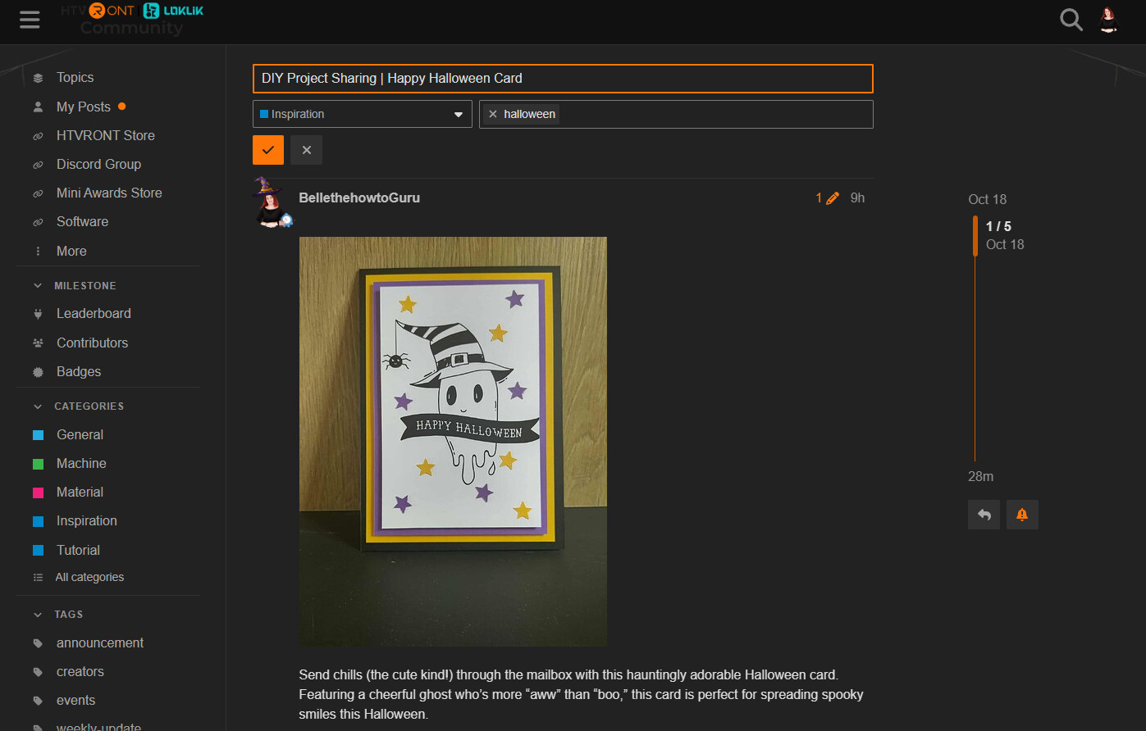Remove the halloween tag
Viewport: 1146px width, 731px height.
493,114
